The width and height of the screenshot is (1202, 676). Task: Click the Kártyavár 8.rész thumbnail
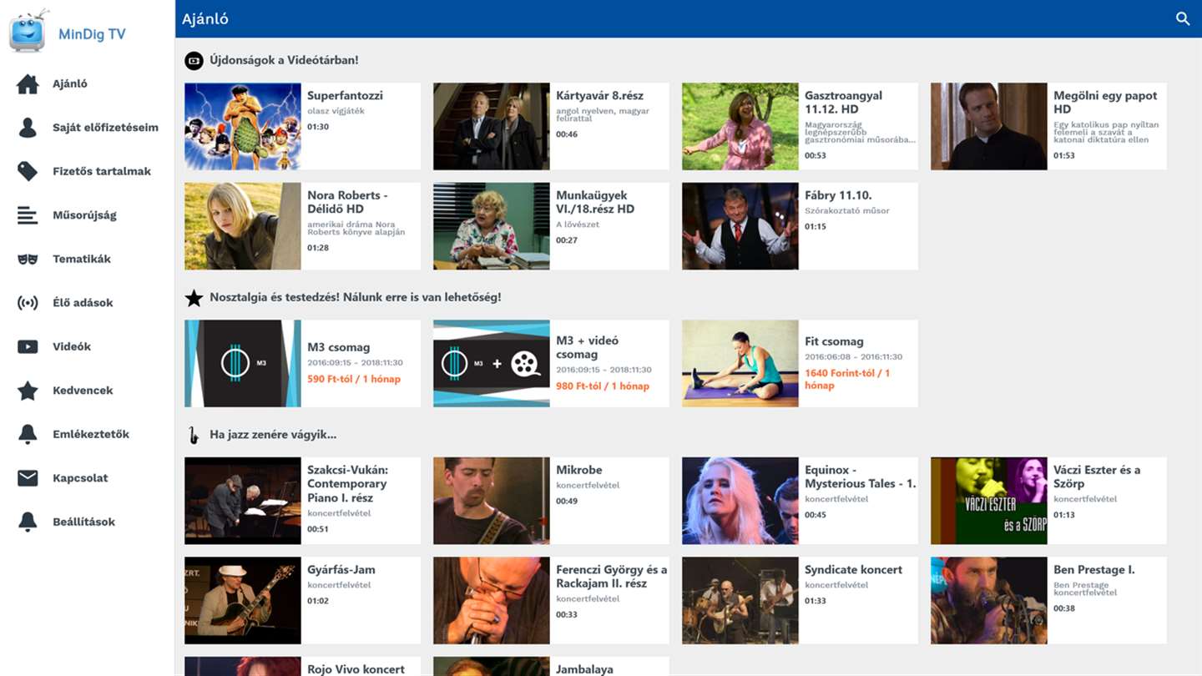pos(492,127)
